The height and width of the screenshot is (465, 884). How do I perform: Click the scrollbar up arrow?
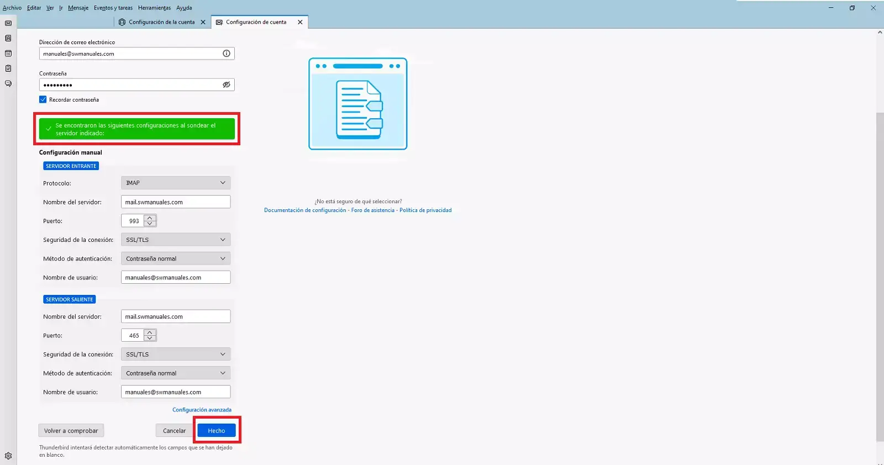pos(880,33)
